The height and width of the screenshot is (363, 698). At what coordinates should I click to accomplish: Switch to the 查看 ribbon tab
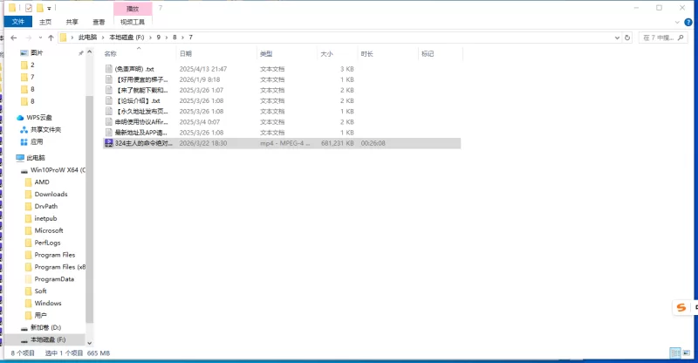99,22
